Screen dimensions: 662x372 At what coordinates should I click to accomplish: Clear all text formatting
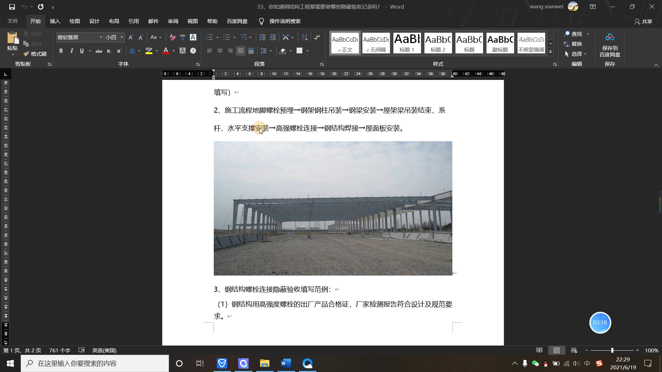pyautogui.click(x=172, y=37)
